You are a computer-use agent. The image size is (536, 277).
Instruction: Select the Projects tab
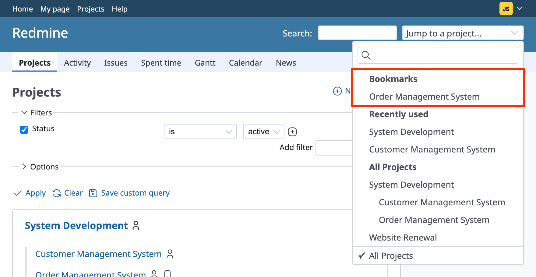[x=35, y=63]
